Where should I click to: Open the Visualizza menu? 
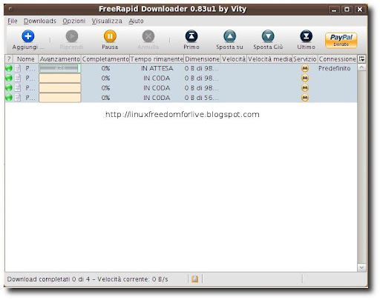pyautogui.click(x=107, y=21)
